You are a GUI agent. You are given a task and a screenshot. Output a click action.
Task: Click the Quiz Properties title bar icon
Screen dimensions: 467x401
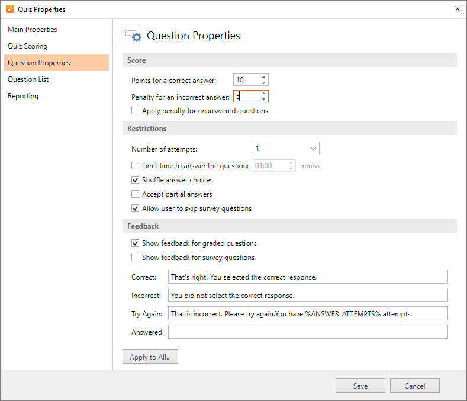(x=10, y=9)
